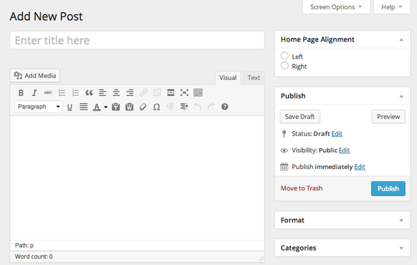Open text color picker arrow
Image resolution: width=417 pixels, height=265 pixels.
pos(106,107)
